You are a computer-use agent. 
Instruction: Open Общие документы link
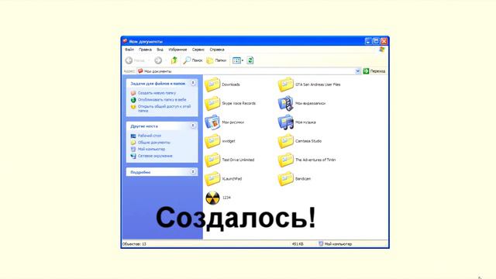[153, 143]
